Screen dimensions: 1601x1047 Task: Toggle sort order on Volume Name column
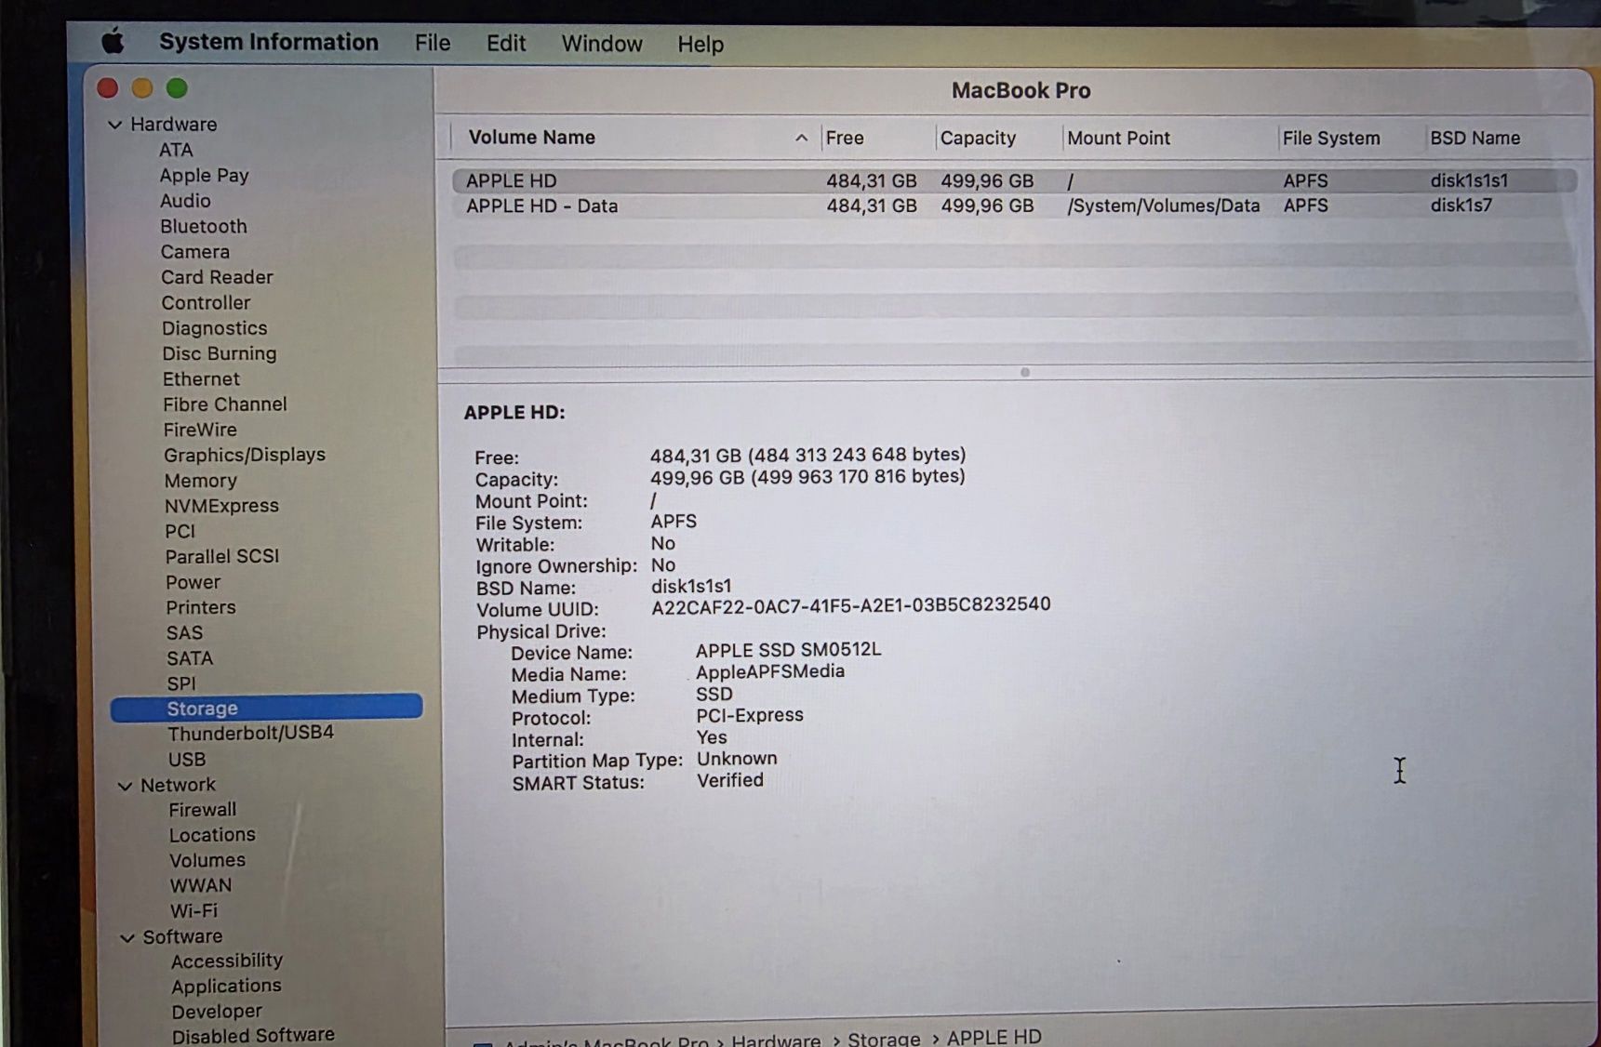[635, 138]
